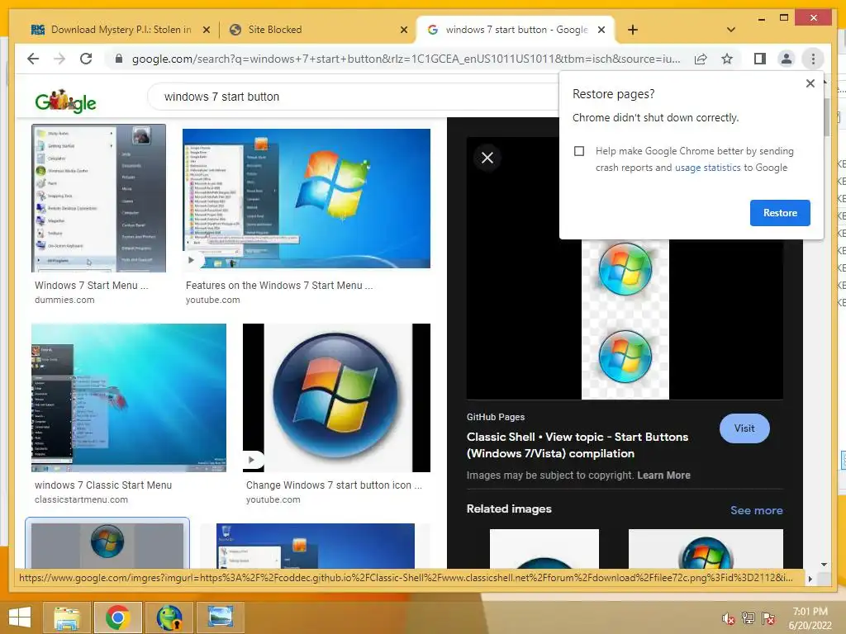Screen dimensions: 846x634
Task: Open the taskbar clock showing 7:01 PM
Action: [810, 617]
